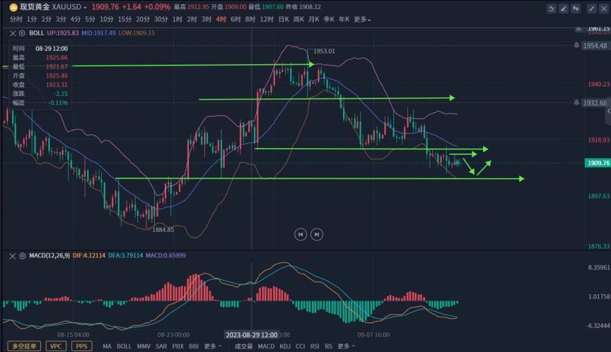Switch to 周K weekly chart
611x352 pixels.
(x=298, y=19)
